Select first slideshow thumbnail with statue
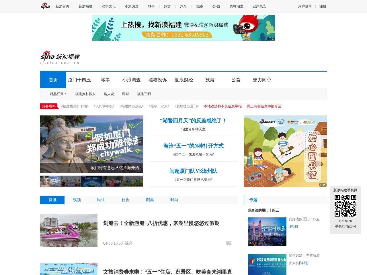 click(x=50, y=181)
